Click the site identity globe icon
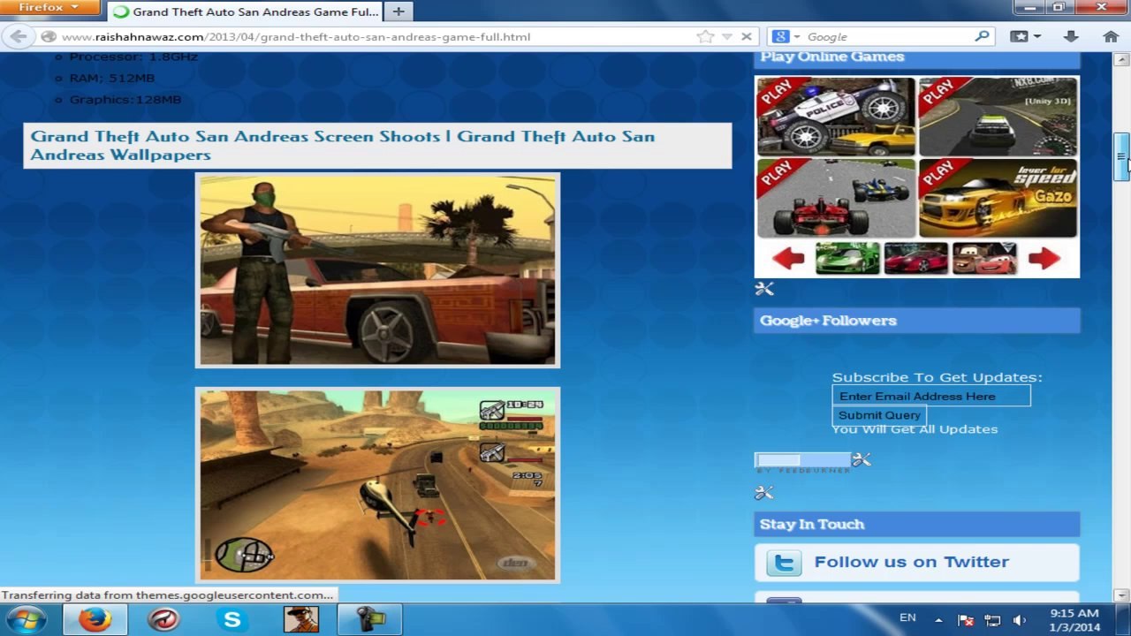 pos(49,36)
